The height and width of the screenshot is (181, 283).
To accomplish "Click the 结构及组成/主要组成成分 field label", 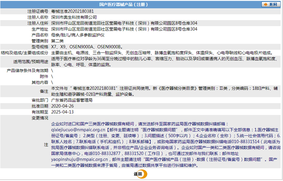I will (x=25, y=53).
